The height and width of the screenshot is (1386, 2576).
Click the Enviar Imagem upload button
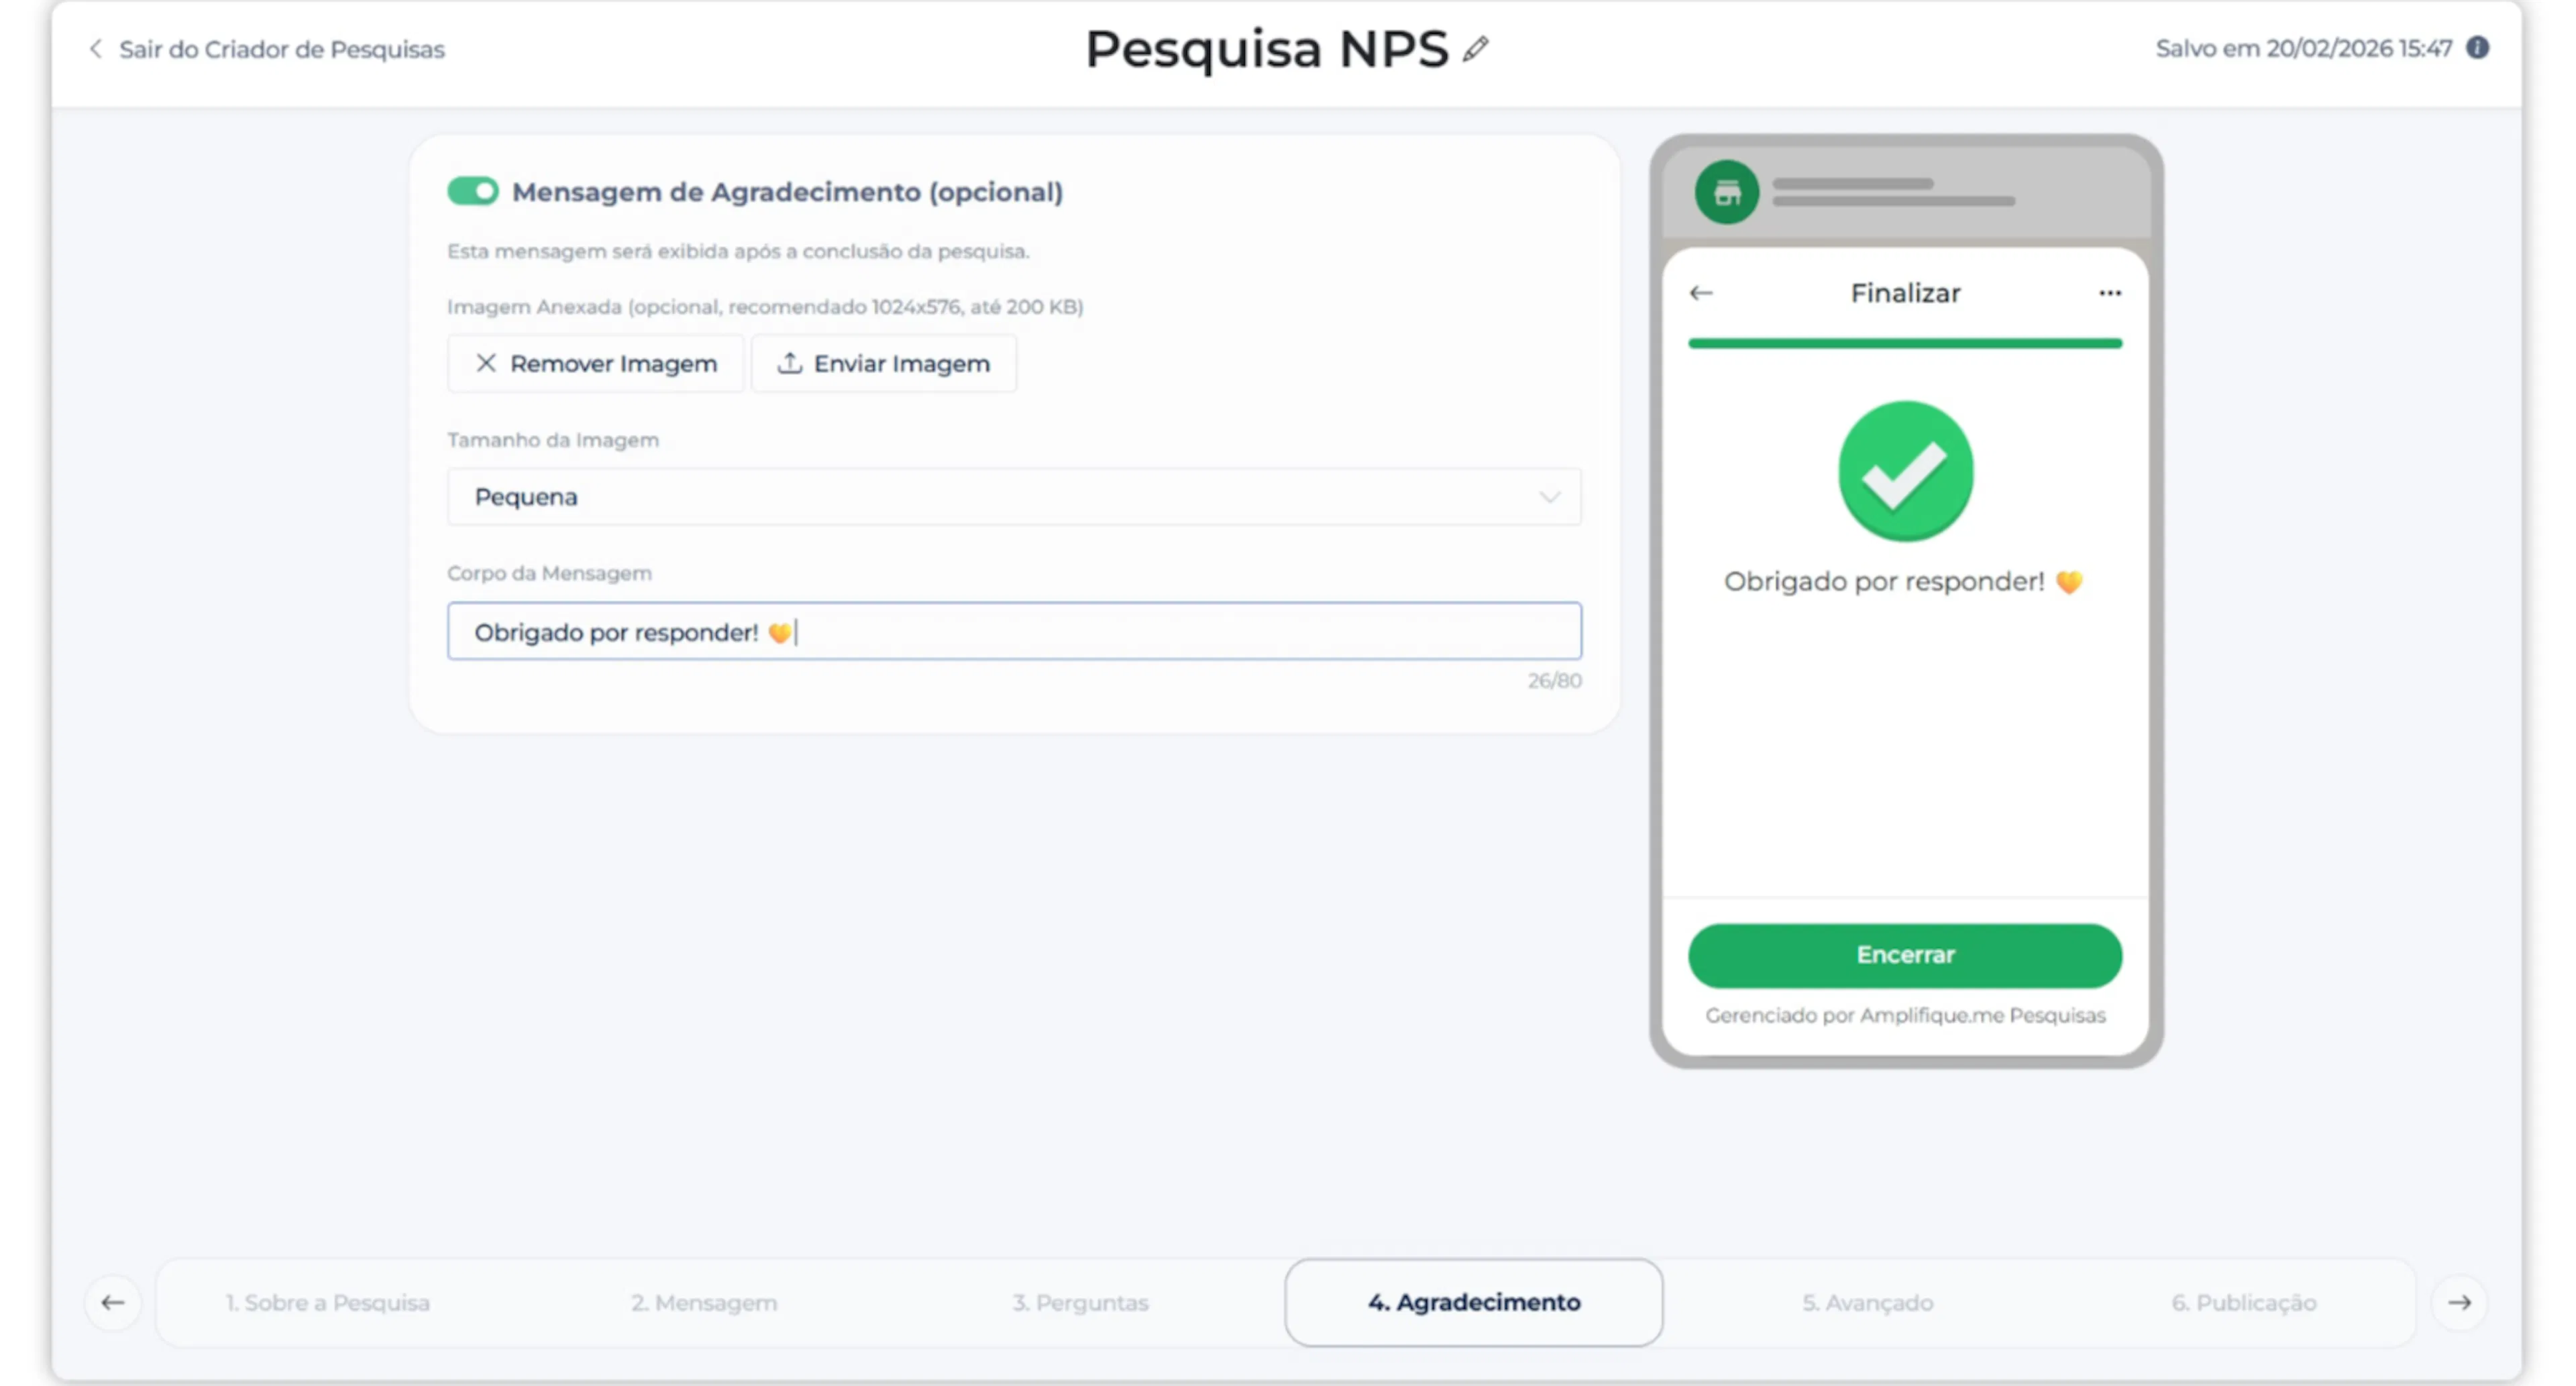coord(884,363)
